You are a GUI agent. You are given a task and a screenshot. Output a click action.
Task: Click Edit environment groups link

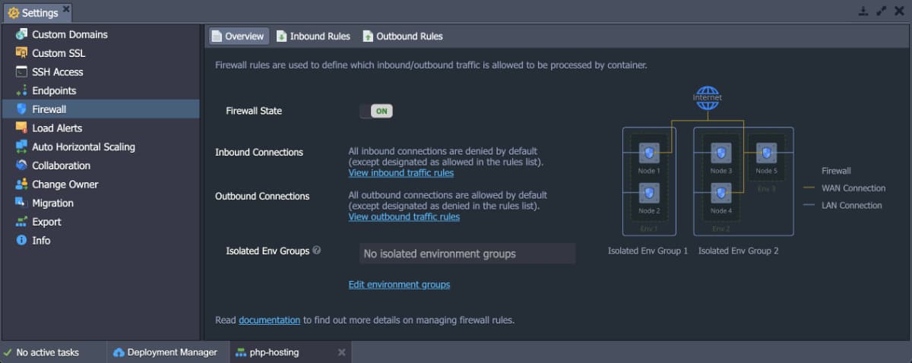(x=399, y=285)
